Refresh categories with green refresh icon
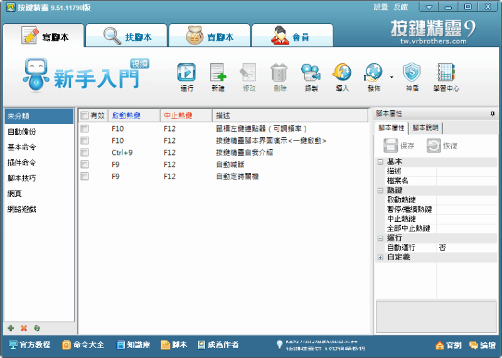 click(37, 328)
